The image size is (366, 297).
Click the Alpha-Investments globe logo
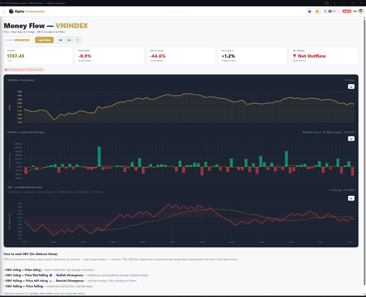[x=11, y=11]
